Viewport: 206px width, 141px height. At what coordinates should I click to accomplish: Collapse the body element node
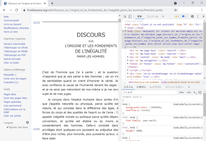125,31
